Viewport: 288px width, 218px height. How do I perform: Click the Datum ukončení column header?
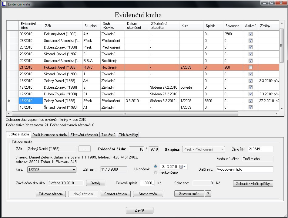pyautogui.click(x=137, y=26)
